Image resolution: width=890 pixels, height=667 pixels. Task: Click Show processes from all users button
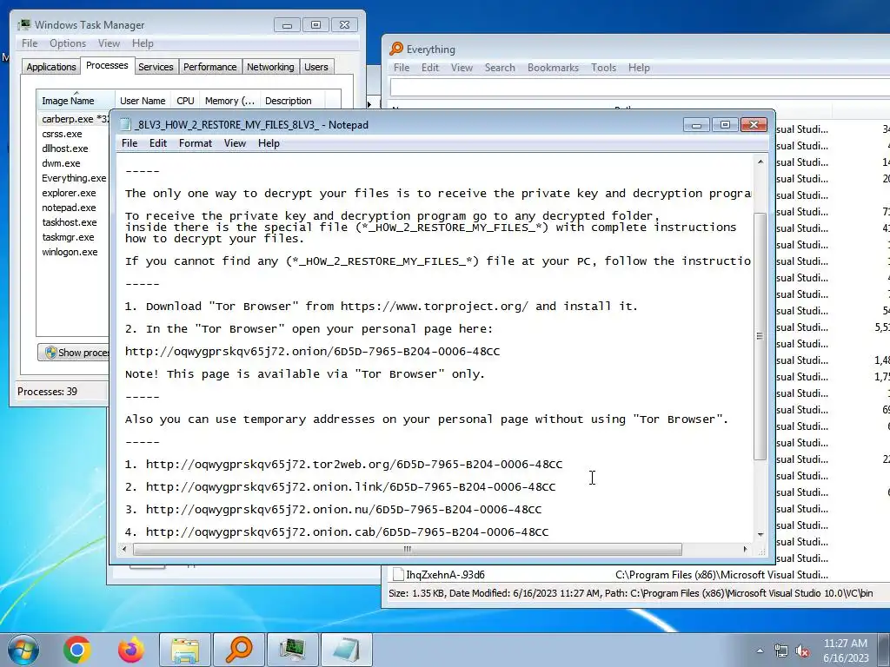(74, 353)
